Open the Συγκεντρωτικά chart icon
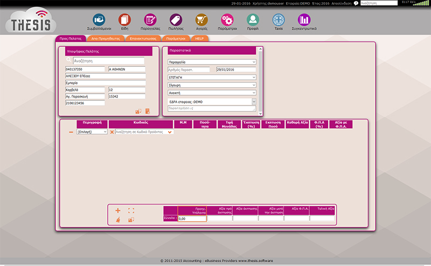The width and height of the screenshot is (431, 266). [x=304, y=20]
